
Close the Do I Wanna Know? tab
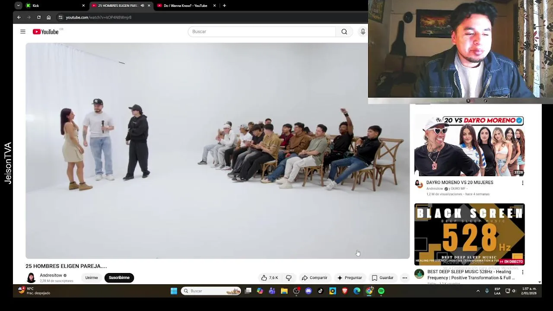214,6
